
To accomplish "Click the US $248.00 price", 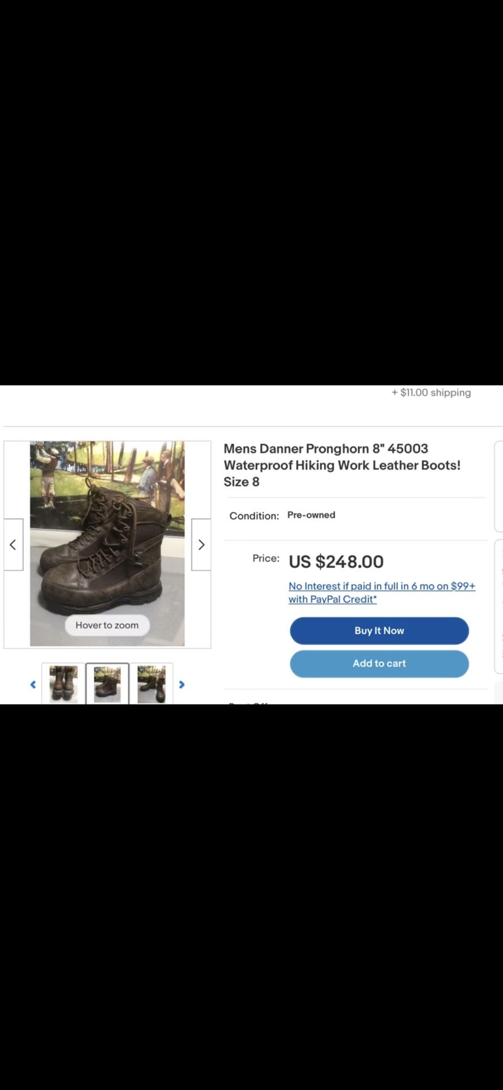I will 336,561.
